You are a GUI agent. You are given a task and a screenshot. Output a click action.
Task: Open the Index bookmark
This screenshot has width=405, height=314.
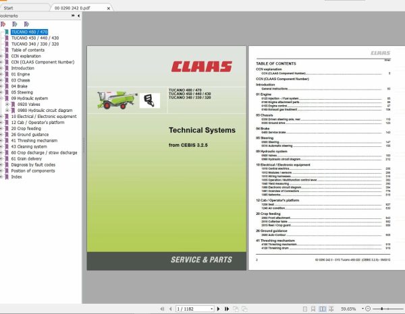click(x=16, y=177)
